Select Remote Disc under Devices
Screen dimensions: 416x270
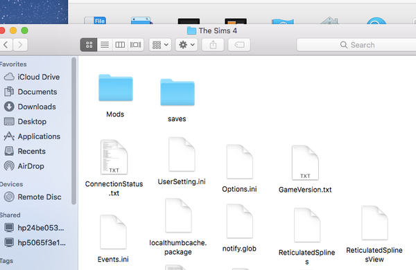point(33,197)
